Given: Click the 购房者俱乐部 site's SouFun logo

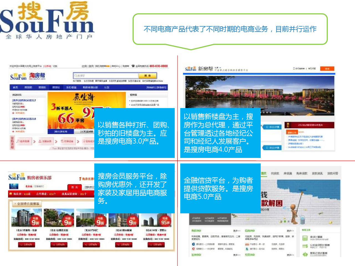Looking at the screenshot, I should [17, 177].
